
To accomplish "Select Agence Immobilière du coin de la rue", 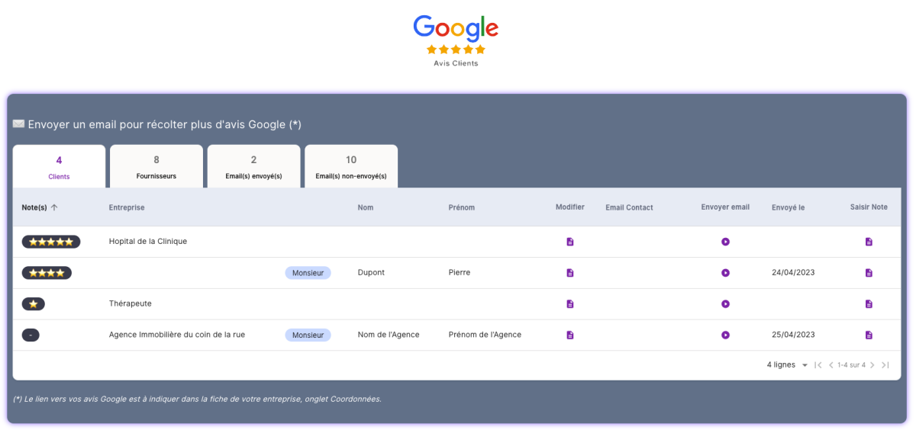I will pyautogui.click(x=177, y=335).
